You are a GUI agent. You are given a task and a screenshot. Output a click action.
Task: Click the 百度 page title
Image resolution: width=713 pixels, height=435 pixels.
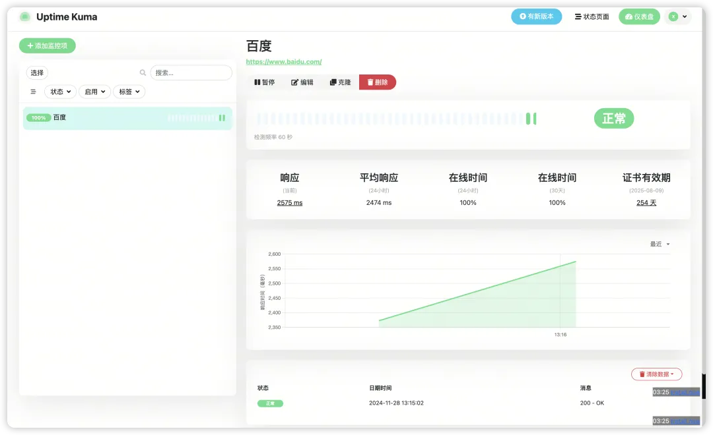[x=259, y=46]
